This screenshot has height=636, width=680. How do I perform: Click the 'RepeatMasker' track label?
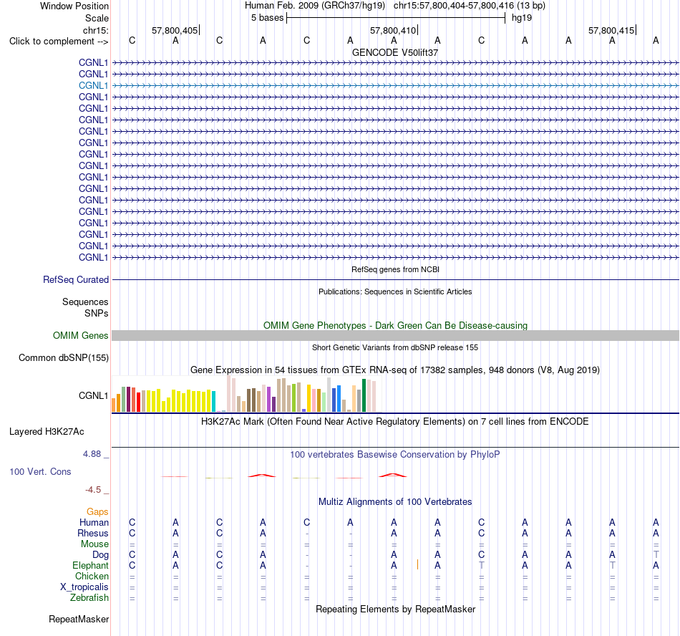79,619
